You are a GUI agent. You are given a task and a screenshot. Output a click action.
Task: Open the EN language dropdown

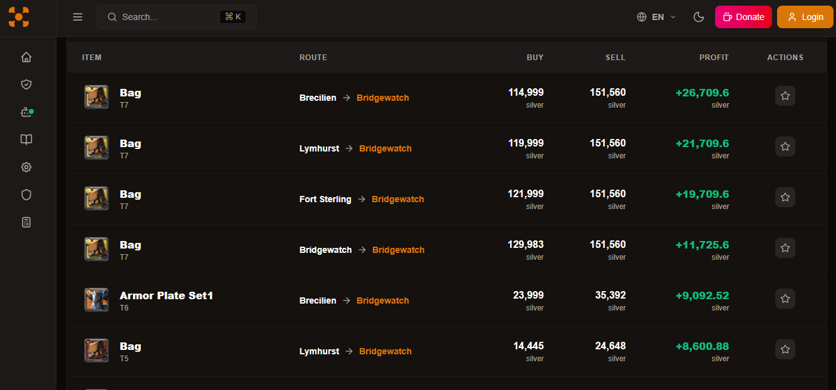point(656,17)
